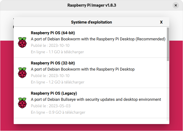Select Raspberry Pi OS (64-bit) title
The width and height of the screenshot is (183, 131).
[x=53, y=33]
